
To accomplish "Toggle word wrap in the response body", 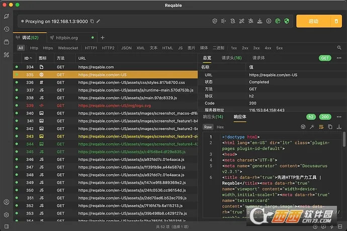I will pyautogui.click(x=321, y=127).
